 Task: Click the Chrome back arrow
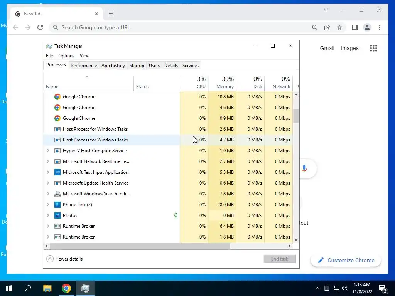(15, 27)
